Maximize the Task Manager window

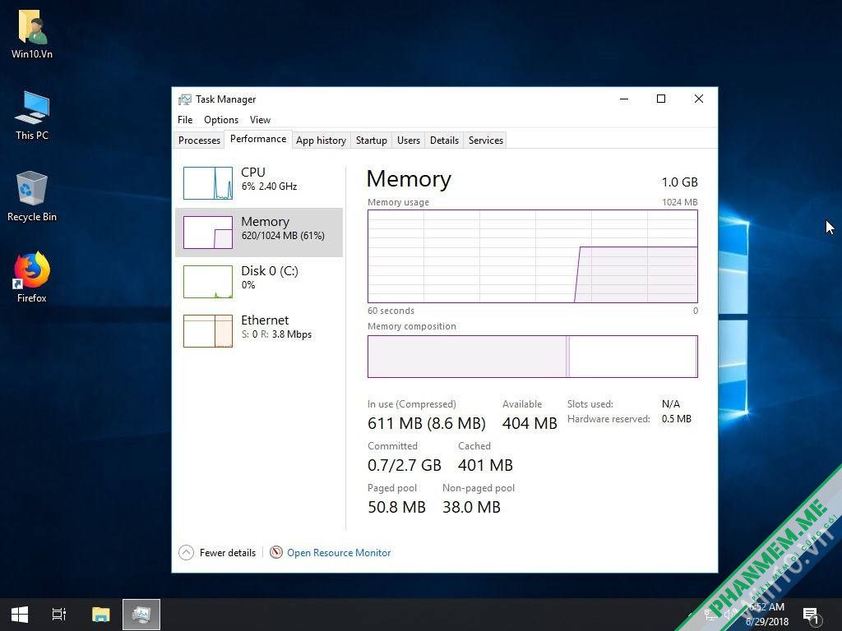point(661,99)
